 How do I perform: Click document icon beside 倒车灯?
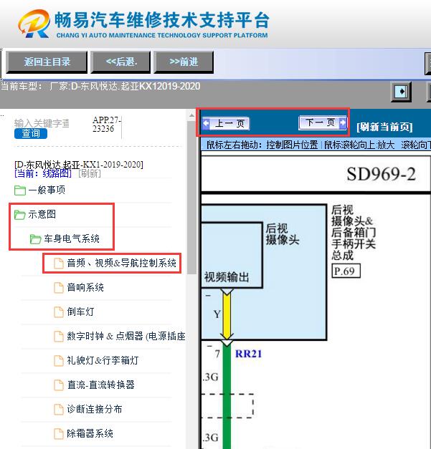[x=59, y=312]
